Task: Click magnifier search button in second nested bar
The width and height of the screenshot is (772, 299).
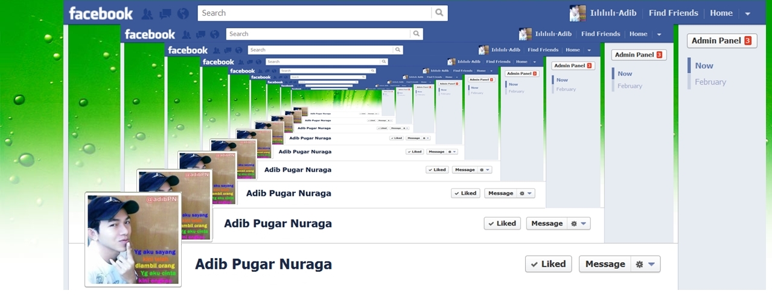Action: click(416, 34)
